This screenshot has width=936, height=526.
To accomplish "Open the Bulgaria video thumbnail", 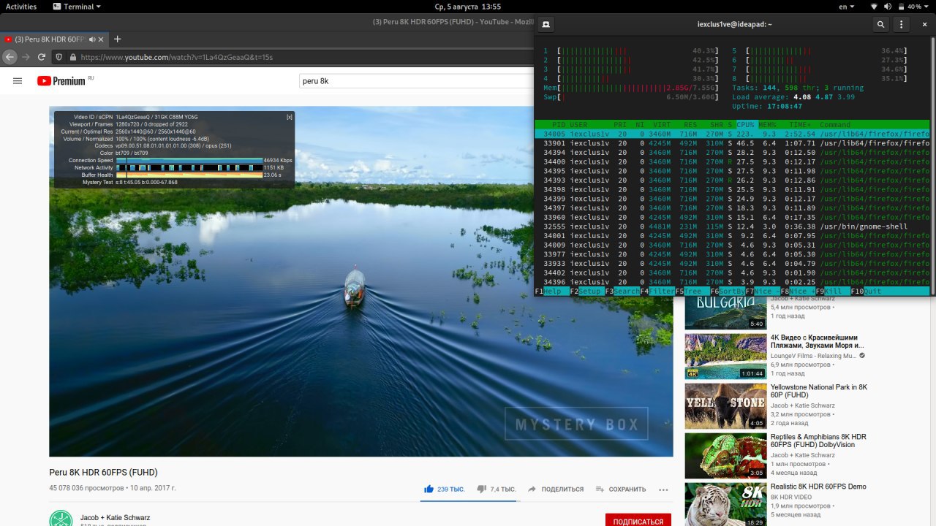I will point(725,313).
